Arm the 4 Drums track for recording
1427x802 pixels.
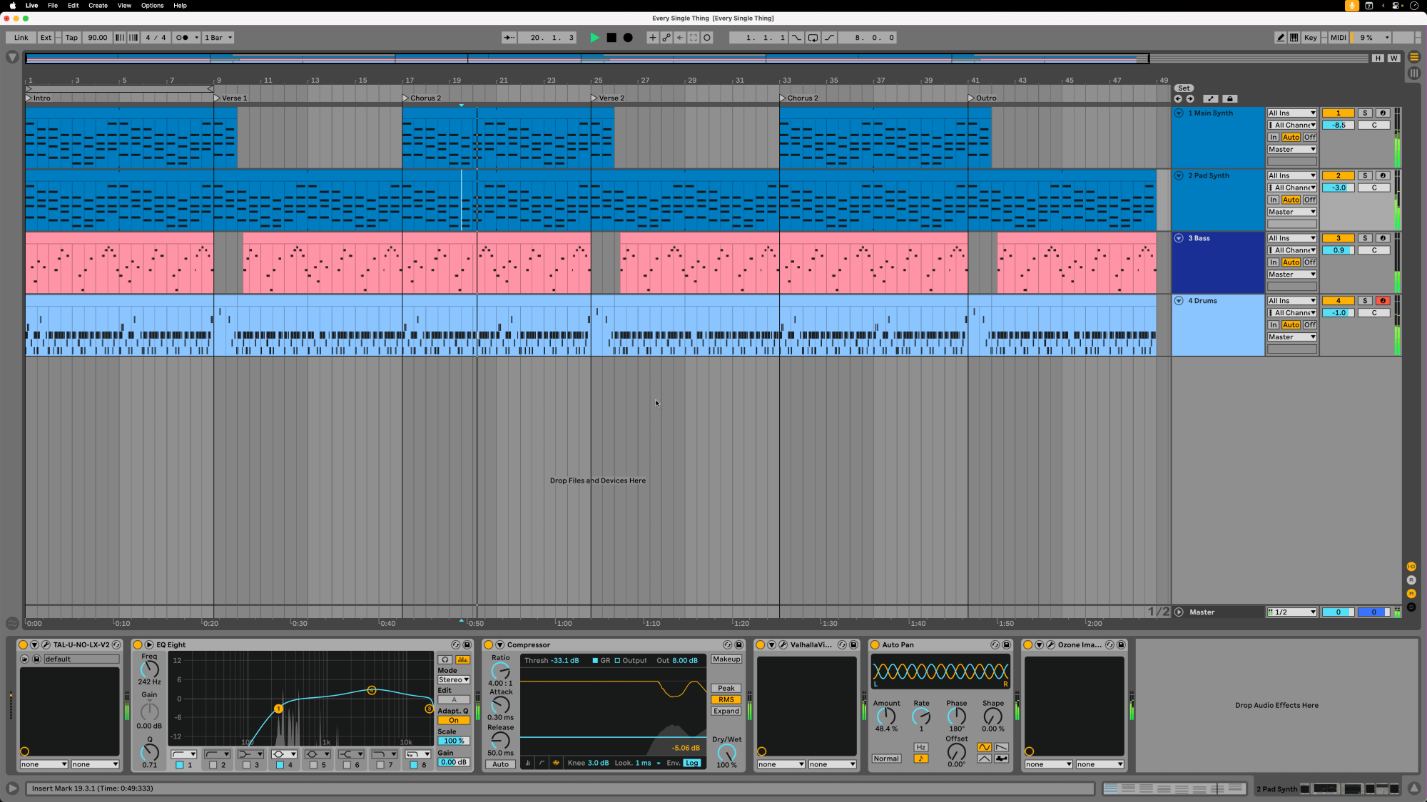1383,301
